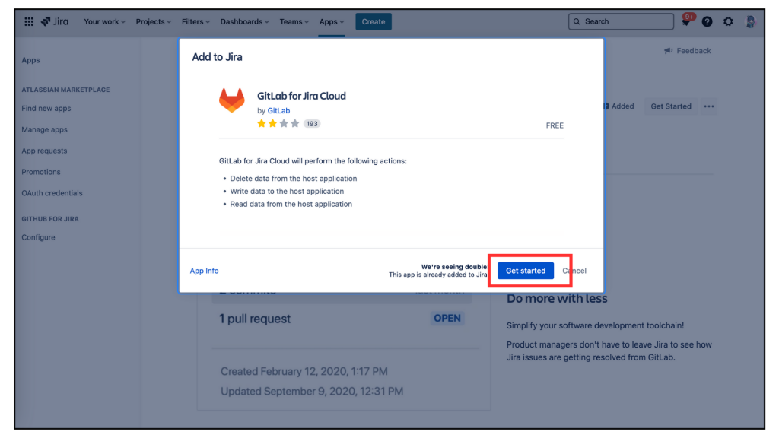Viewport: 779px width, 438px height.
Task: Open the app switcher grid icon
Action: pos(29,21)
